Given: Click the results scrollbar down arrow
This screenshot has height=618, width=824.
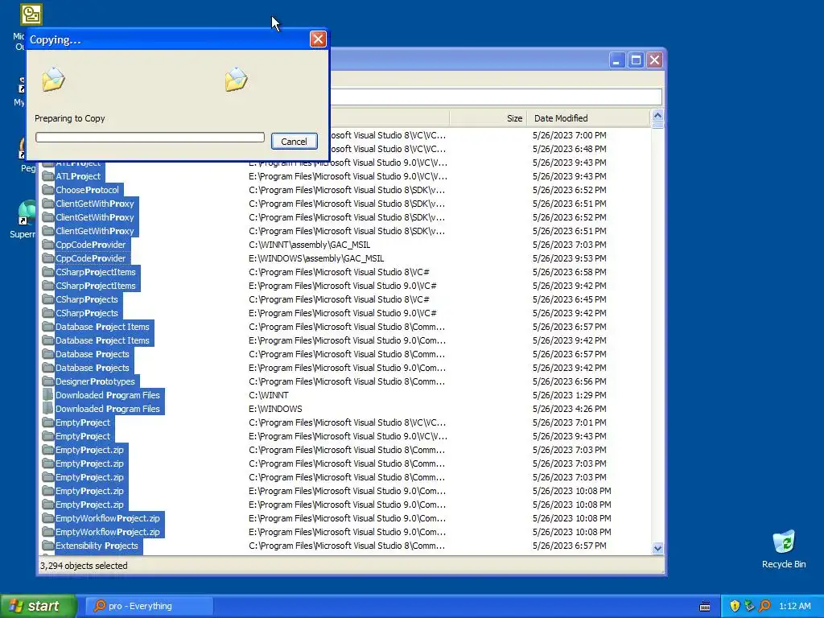Looking at the screenshot, I should (x=657, y=548).
